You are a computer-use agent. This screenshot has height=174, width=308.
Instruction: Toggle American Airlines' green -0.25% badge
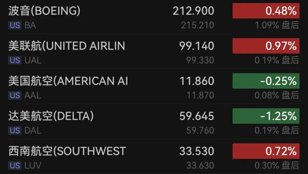pos(266,81)
